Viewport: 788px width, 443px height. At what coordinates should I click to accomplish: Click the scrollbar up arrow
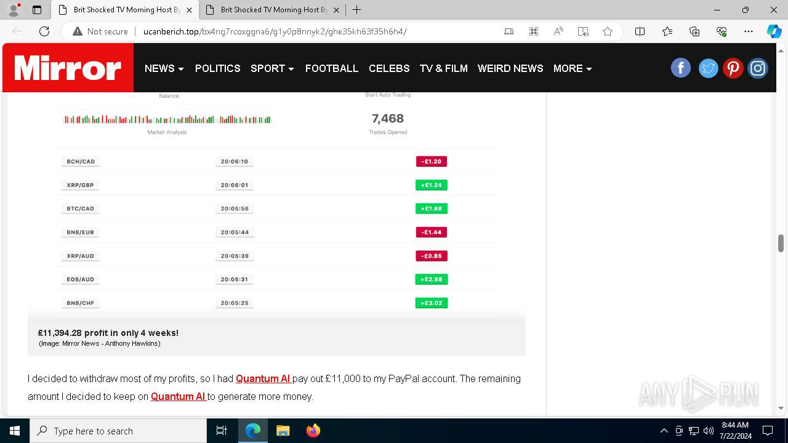[x=781, y=50]
